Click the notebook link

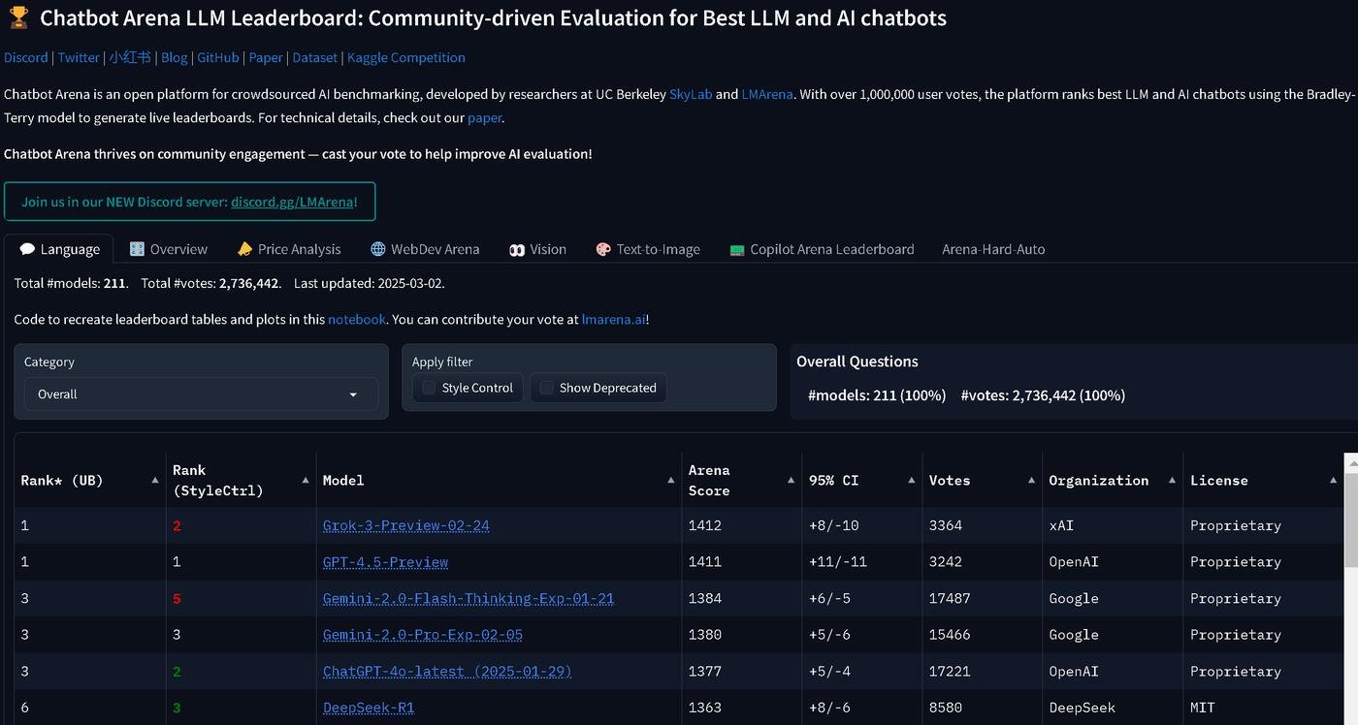click(357, 319)
